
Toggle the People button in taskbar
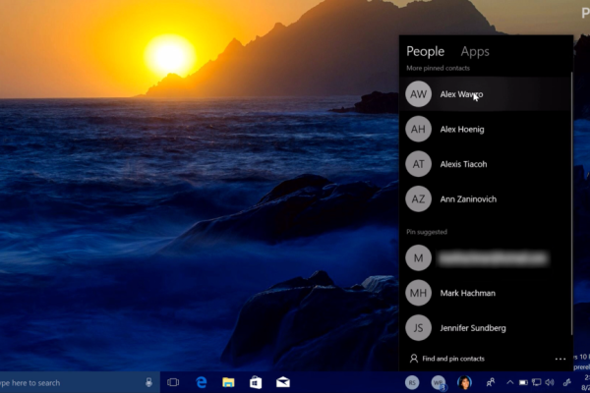[x=490, y=382]
